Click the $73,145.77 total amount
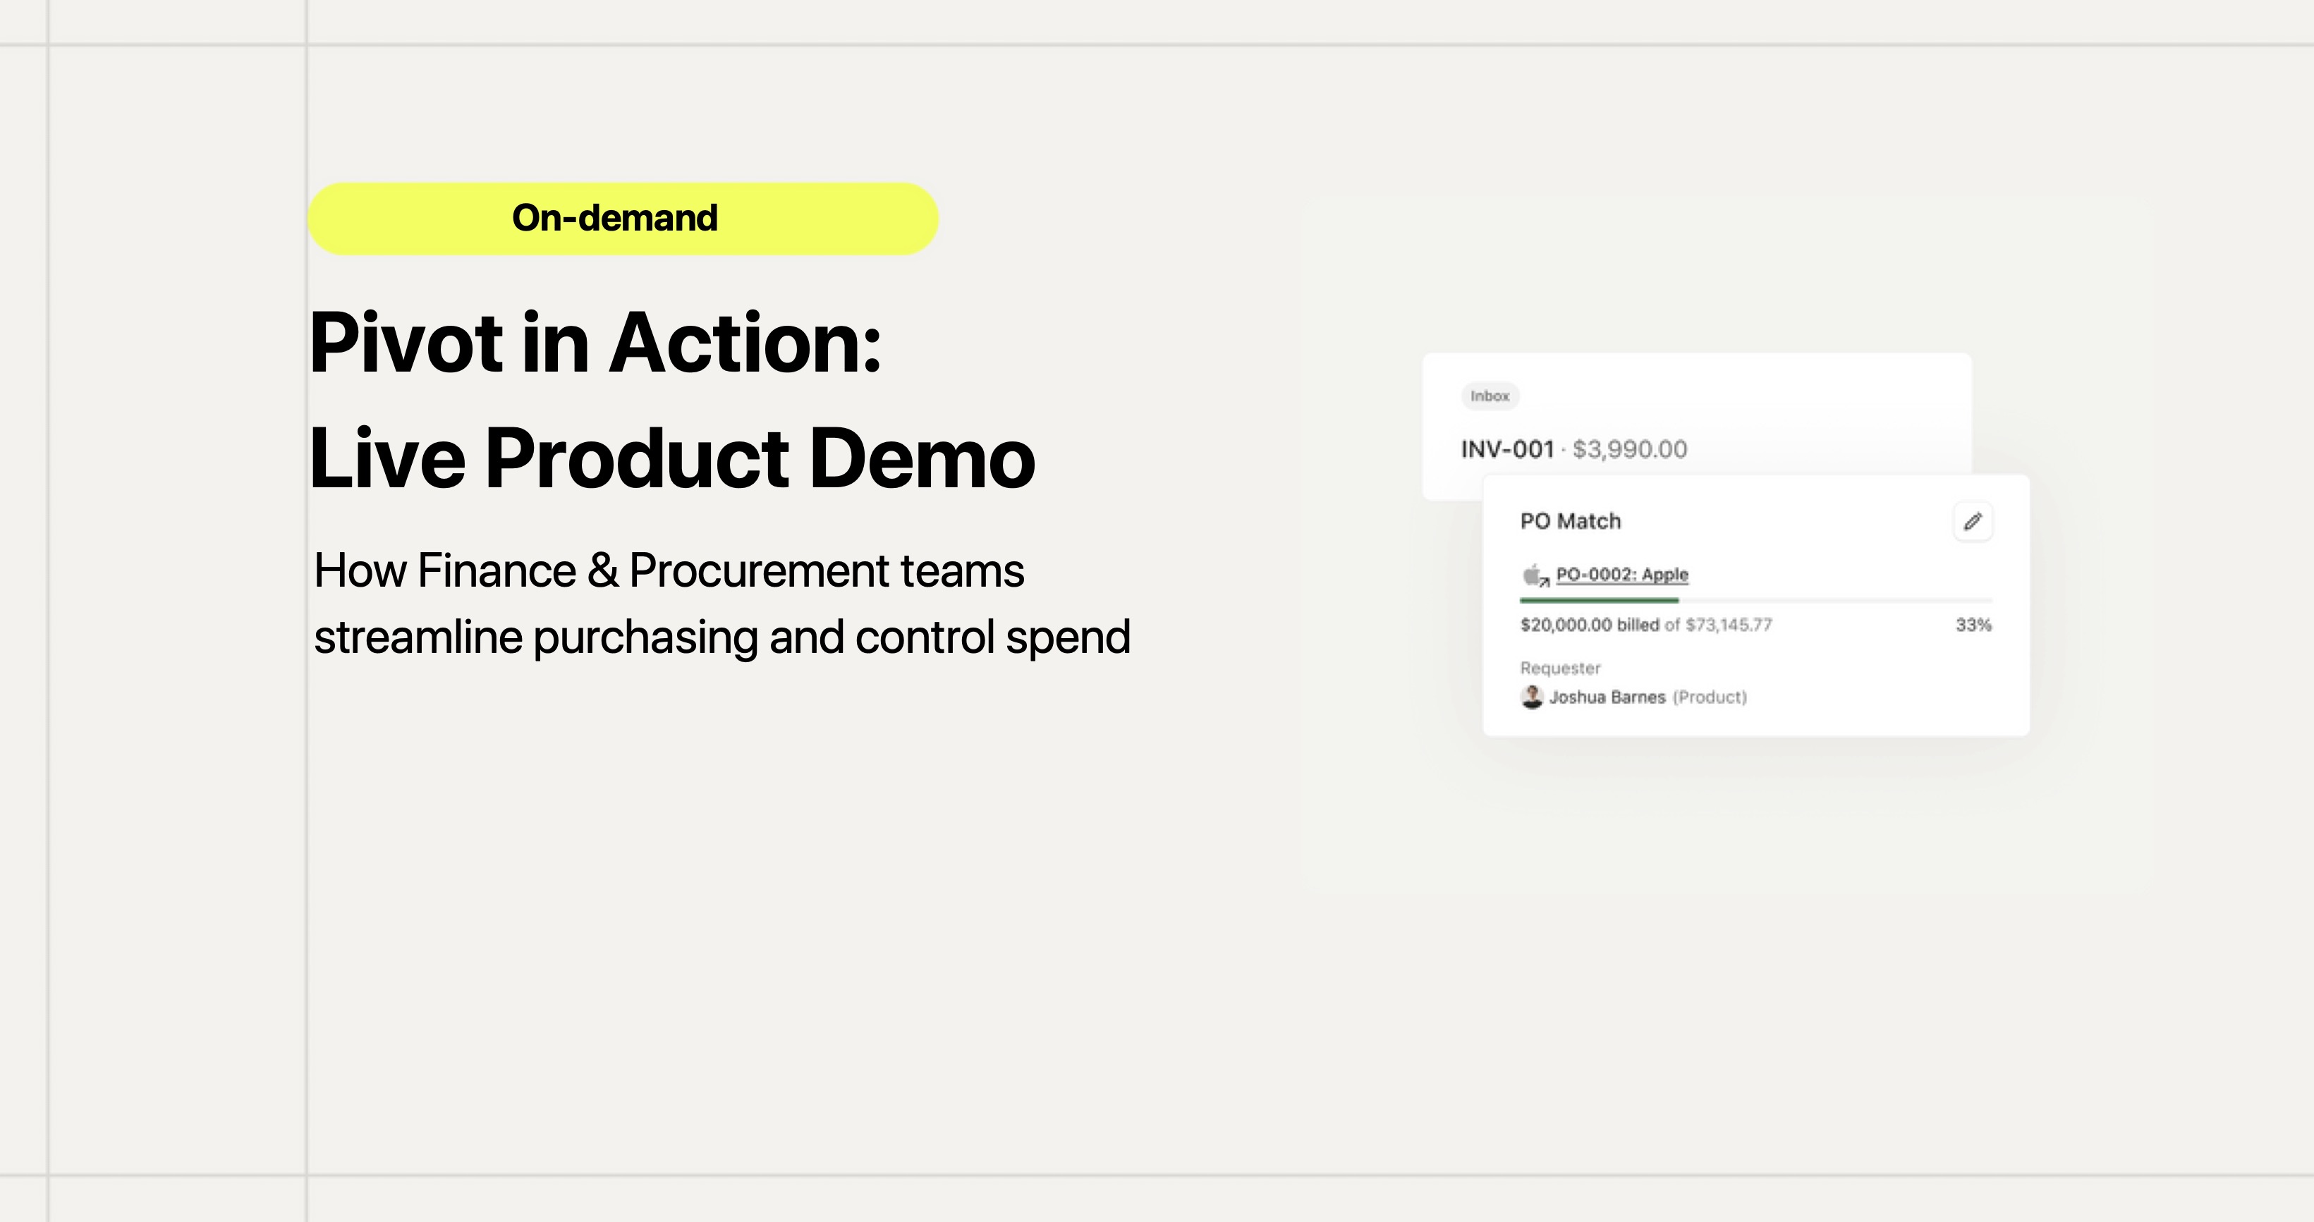The height and width of the screenshot is (1222, 2314). click(x=1729, y=625)
